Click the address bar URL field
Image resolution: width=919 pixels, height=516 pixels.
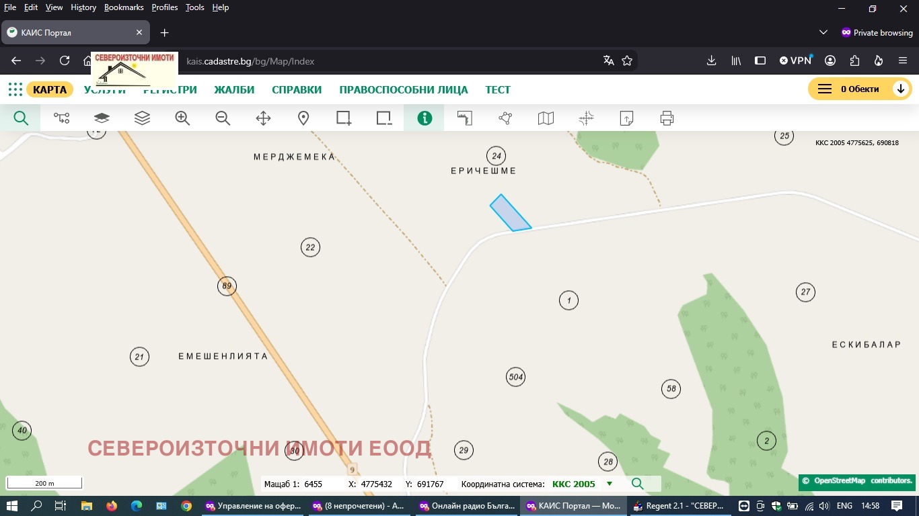click(390, 60)
